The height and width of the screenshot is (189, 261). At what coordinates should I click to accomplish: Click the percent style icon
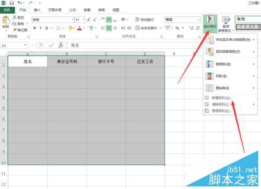tap(177, 28)
